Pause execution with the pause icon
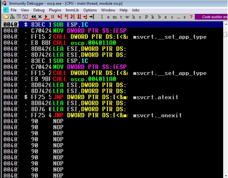 (x=53, y=17)
